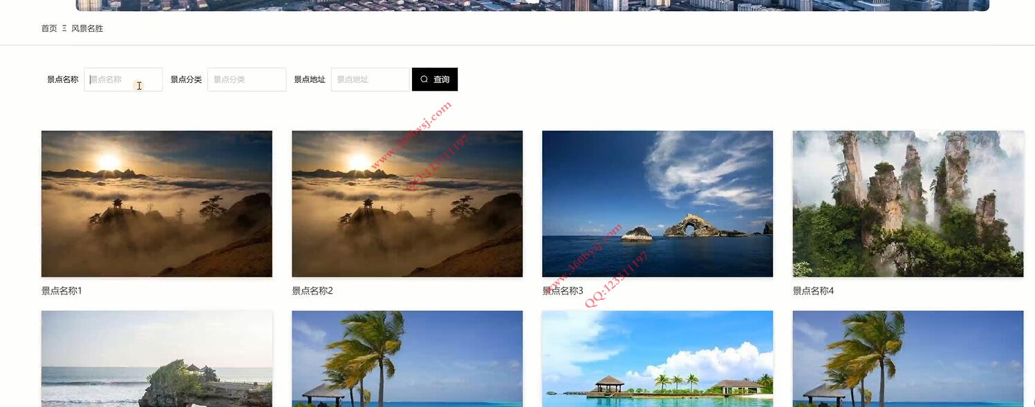The image size is (1035, 407).
Task: Select the 景点名称2 title text
Action: [313, 291]
